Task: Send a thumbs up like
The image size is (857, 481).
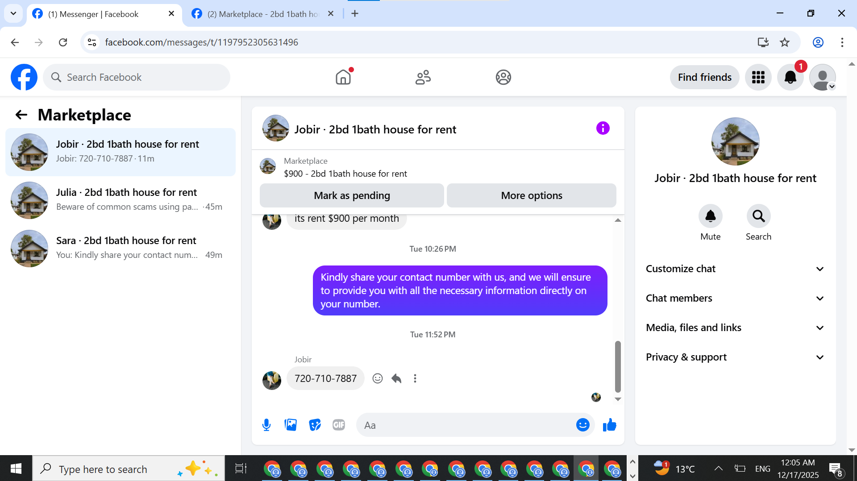Action: tap(609, 425)
